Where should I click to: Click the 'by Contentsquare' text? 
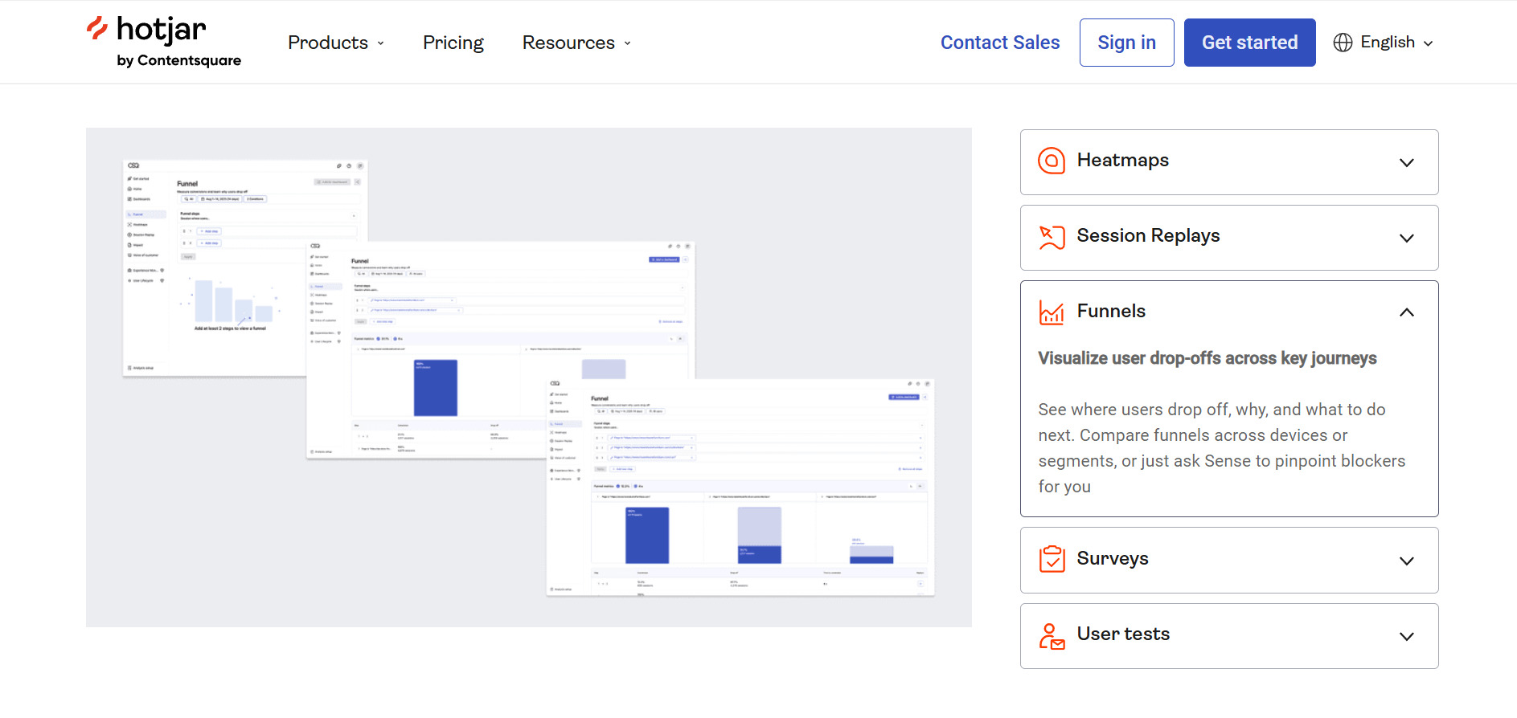tap(178, 60)
